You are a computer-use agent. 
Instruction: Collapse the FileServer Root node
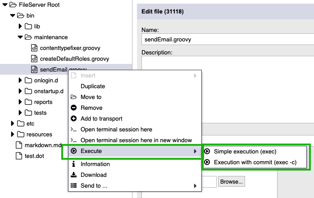(4, 5)
